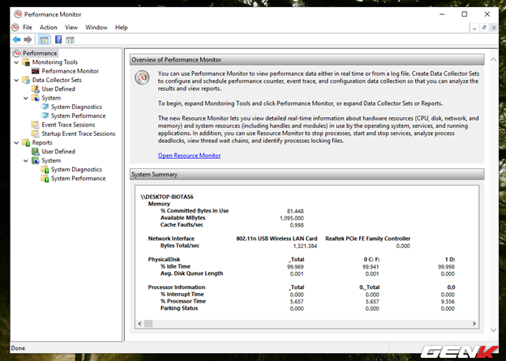Select User Defined under Reports

pyautogui.click(x=58, y=151)
